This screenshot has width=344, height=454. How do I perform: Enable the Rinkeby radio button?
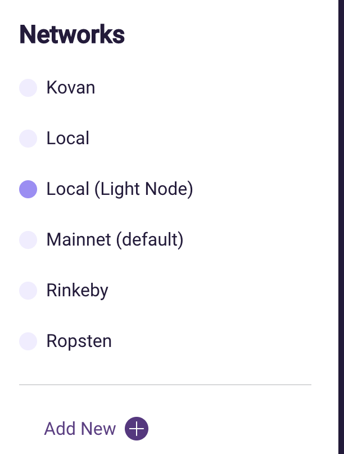[28, 291]
